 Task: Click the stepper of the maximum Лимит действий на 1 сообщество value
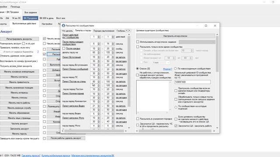click(113, 37)
